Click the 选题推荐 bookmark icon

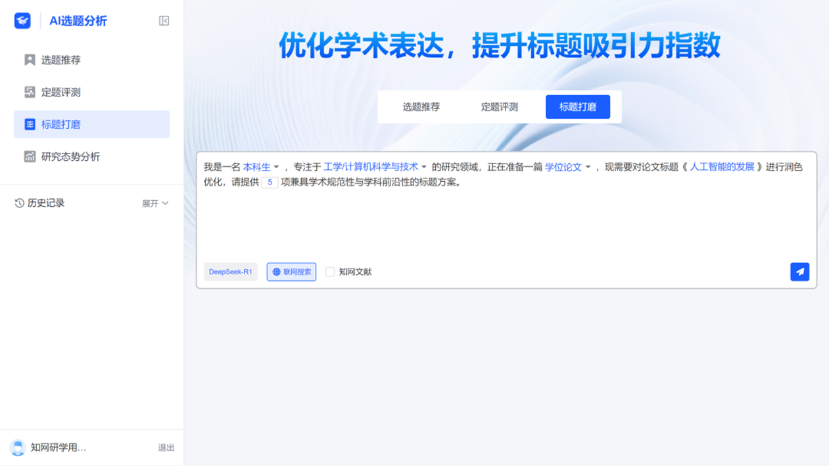tap(30, 60)
